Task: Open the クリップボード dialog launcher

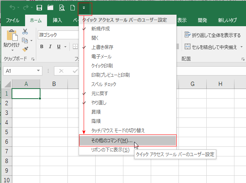Action: point(33,59)
